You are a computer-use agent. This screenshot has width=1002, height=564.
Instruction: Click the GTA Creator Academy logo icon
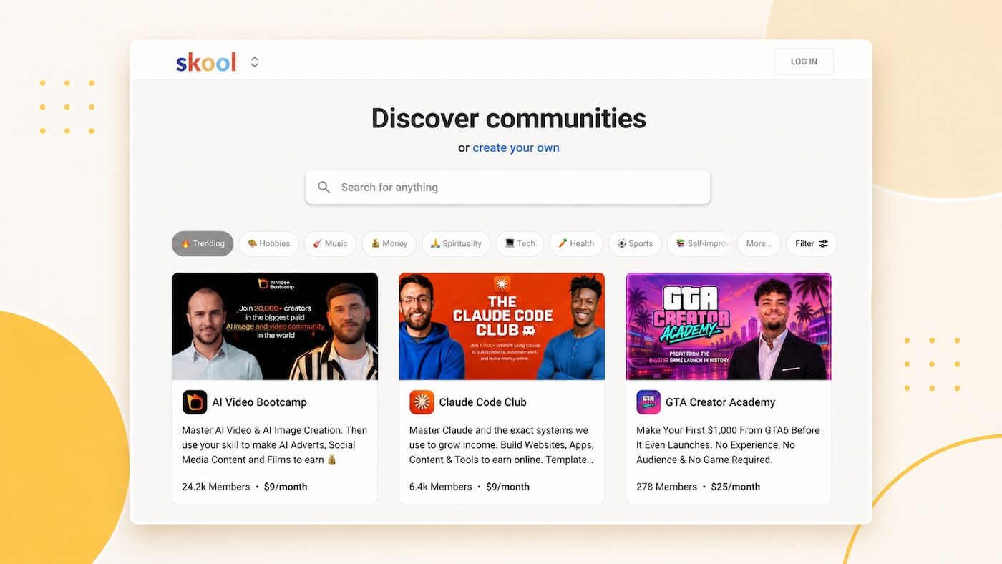pyautogui.click(x=648, y=402)
